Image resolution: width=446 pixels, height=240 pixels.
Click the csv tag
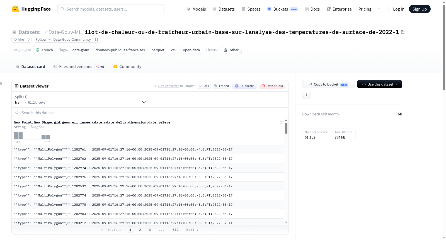click(x=174, y=50)
